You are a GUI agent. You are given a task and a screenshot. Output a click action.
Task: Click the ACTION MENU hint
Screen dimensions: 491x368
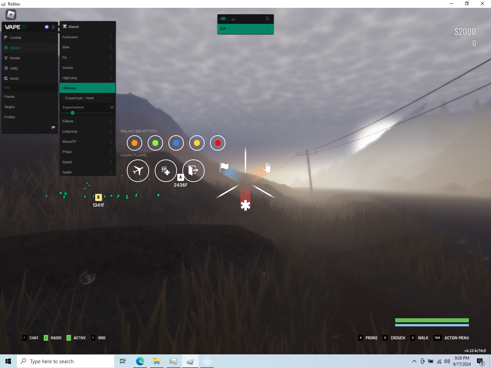(x=451, y=338)
